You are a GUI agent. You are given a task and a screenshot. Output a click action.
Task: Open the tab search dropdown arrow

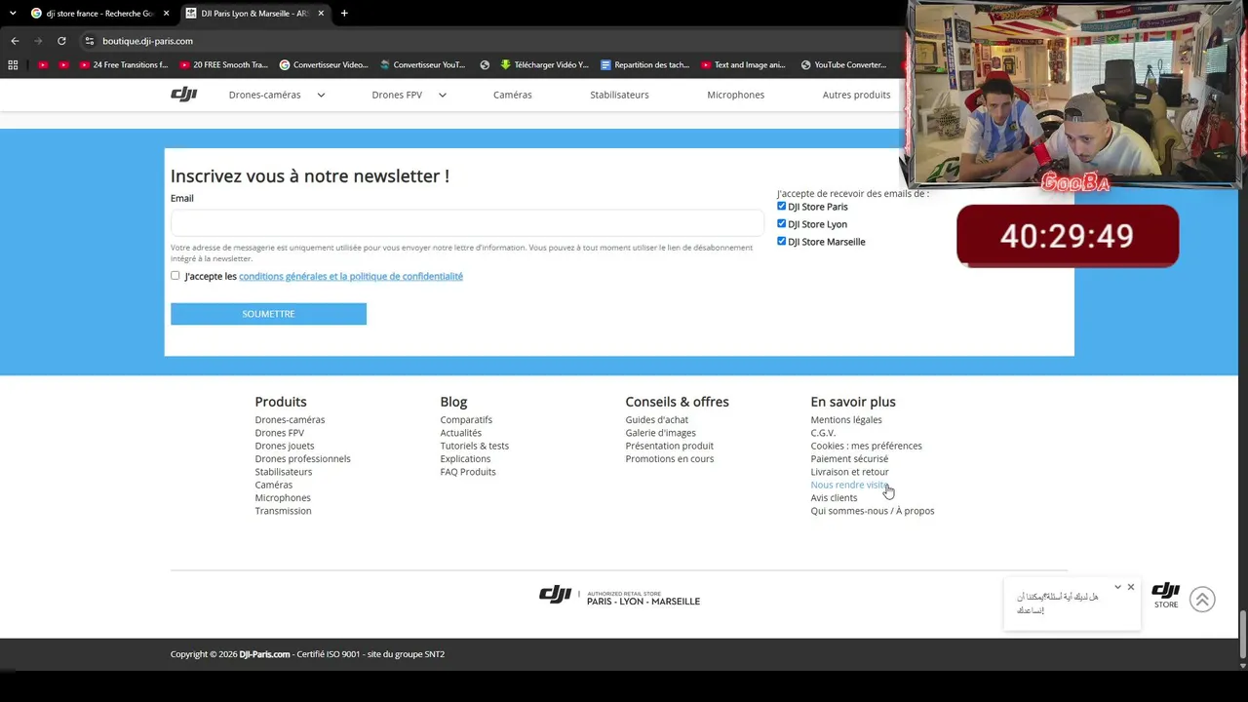(12, 14)
